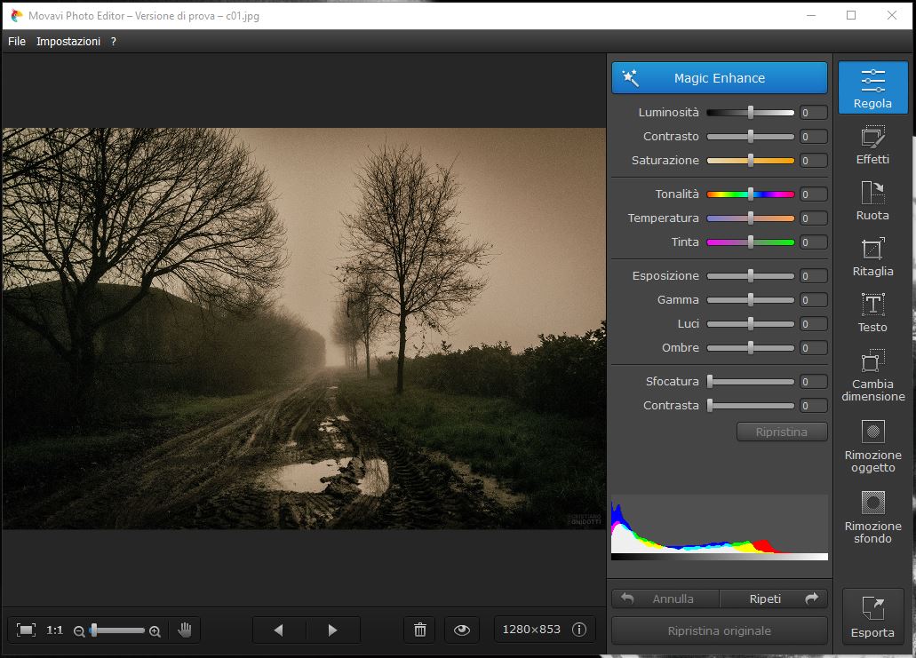Open the Cambia dimensione resize tool

tap(872, 376)
